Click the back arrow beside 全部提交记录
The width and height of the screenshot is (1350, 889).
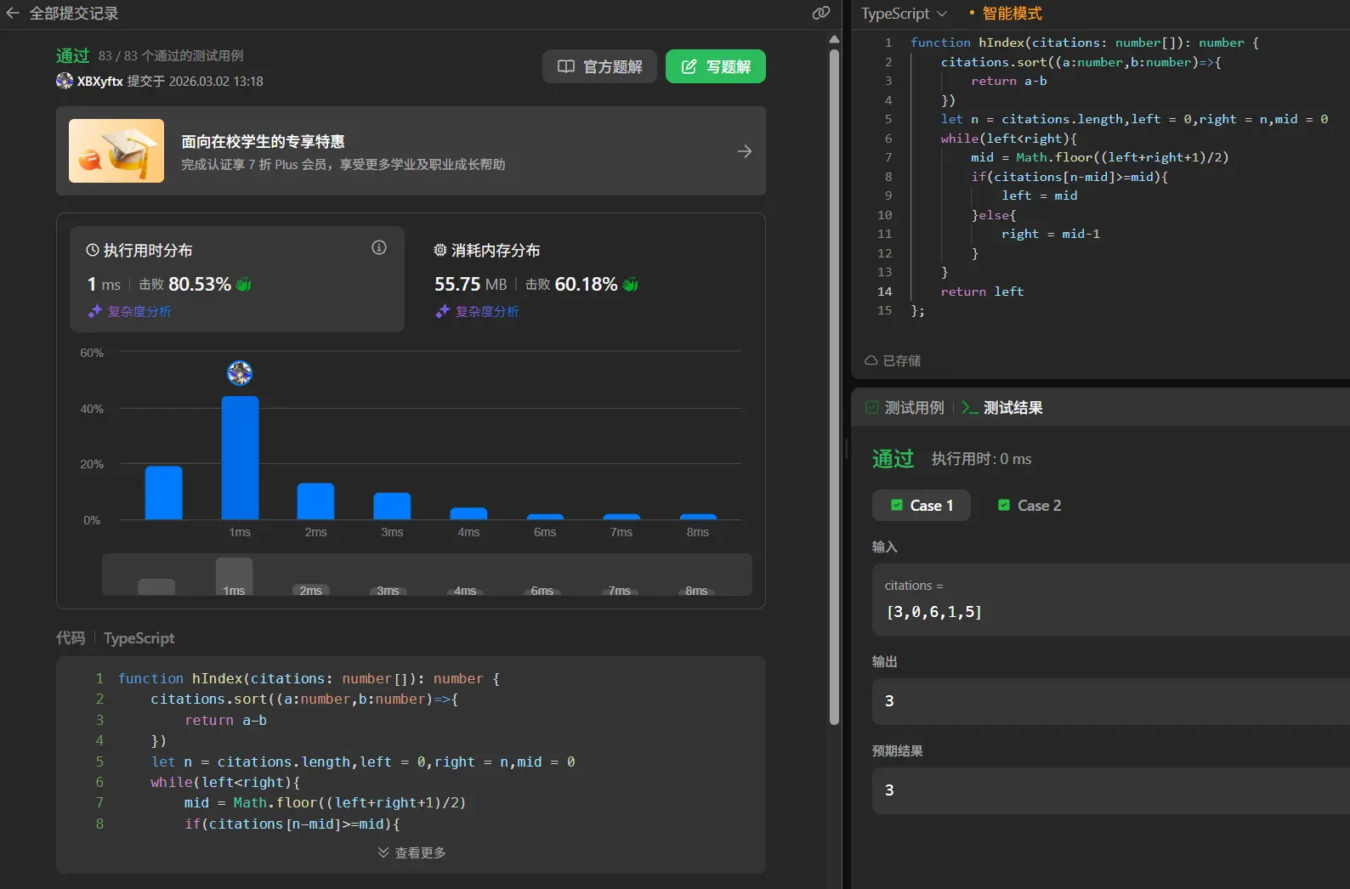[13, 14]
